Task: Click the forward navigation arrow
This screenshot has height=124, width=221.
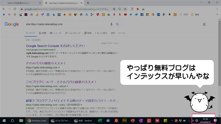Action: click(x=9, y=9)
